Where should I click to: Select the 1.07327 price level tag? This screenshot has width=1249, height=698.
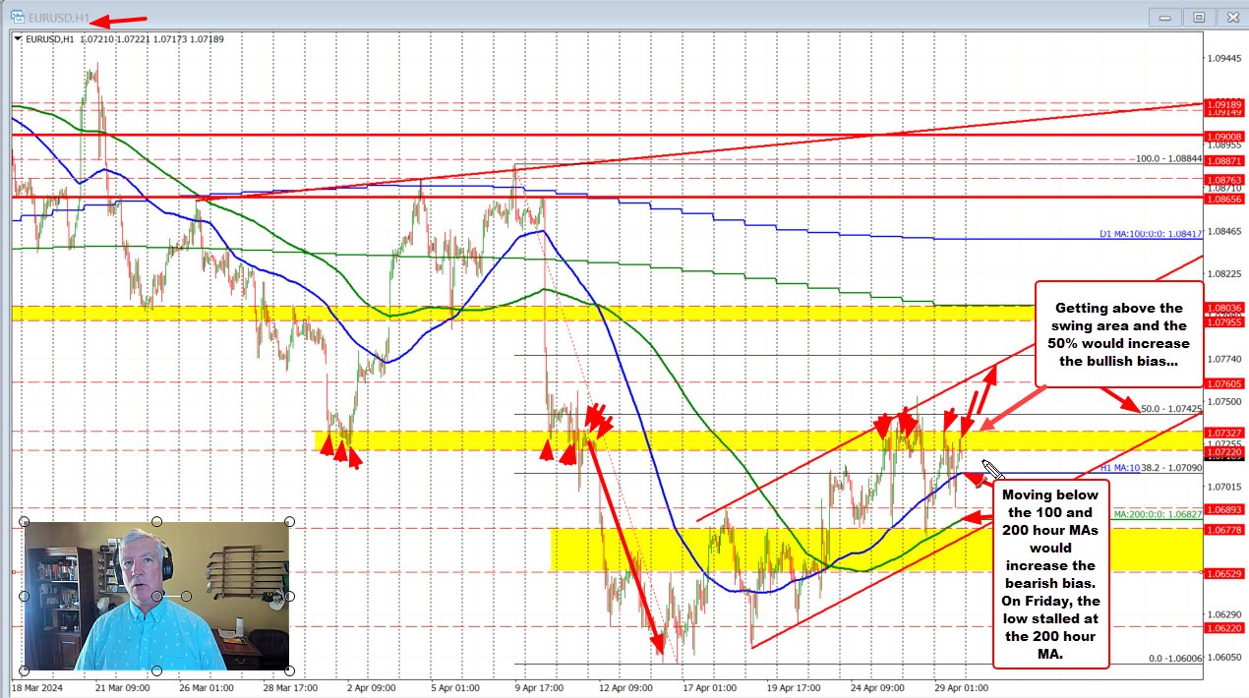tap(1225, 433)
